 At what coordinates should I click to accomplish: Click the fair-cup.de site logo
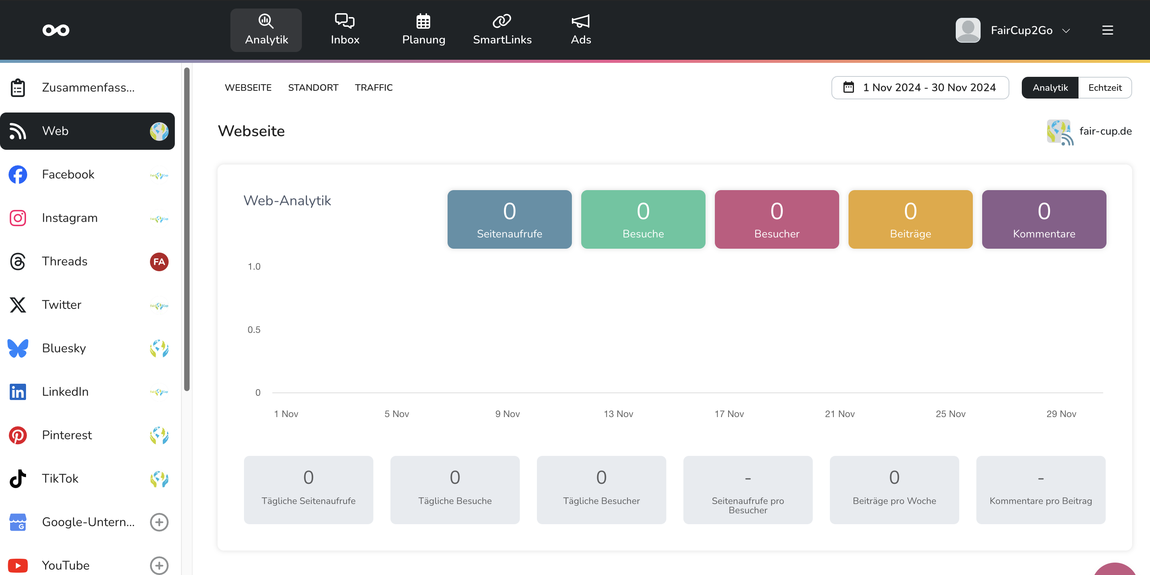1060,132
